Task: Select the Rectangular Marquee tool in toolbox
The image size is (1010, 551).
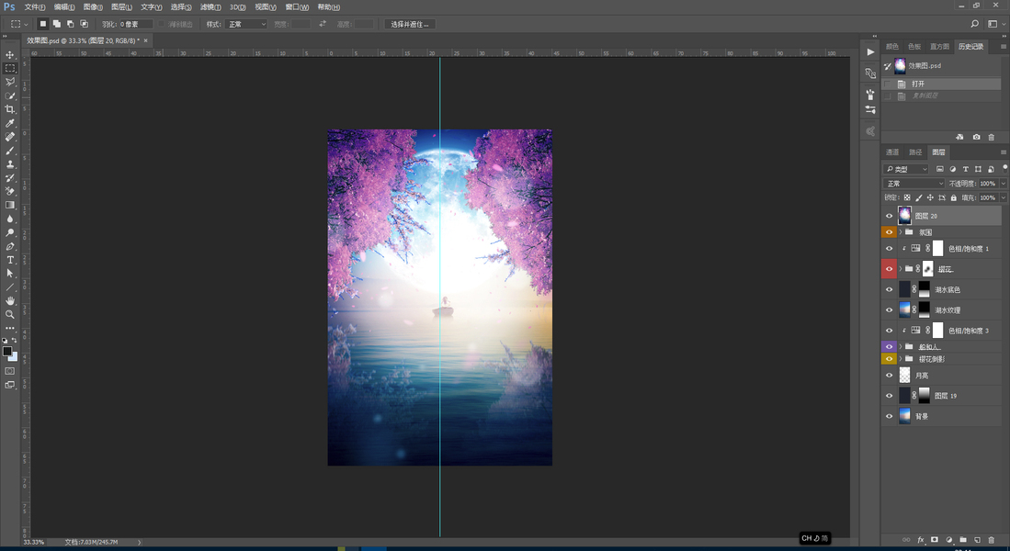Action: pos(10,68)
